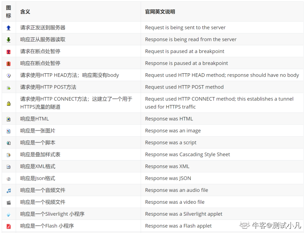Click the blue up-arrow request sending icon
This screenshot has height=233, width=305.
point(8,28)
